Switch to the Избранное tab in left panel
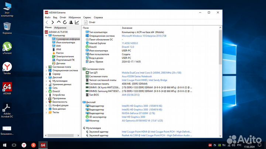The width and height of the screenshot is (266, 149). click(x=60, y=28)
